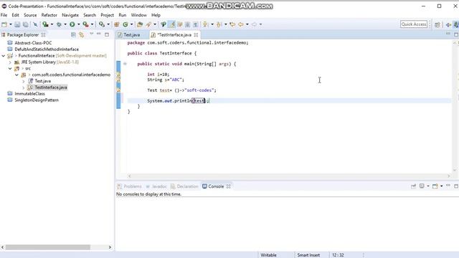Open the New file dropdown arrow

11,24
